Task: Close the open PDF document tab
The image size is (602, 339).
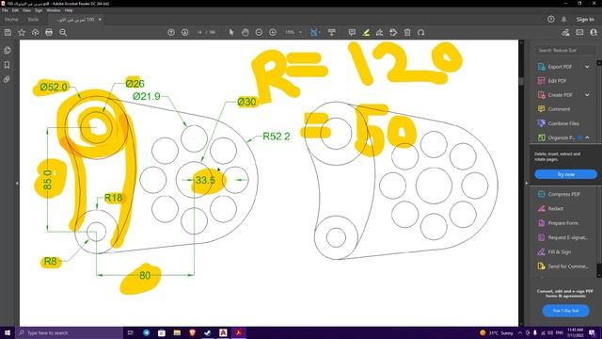Action: [x=100, y=19]
